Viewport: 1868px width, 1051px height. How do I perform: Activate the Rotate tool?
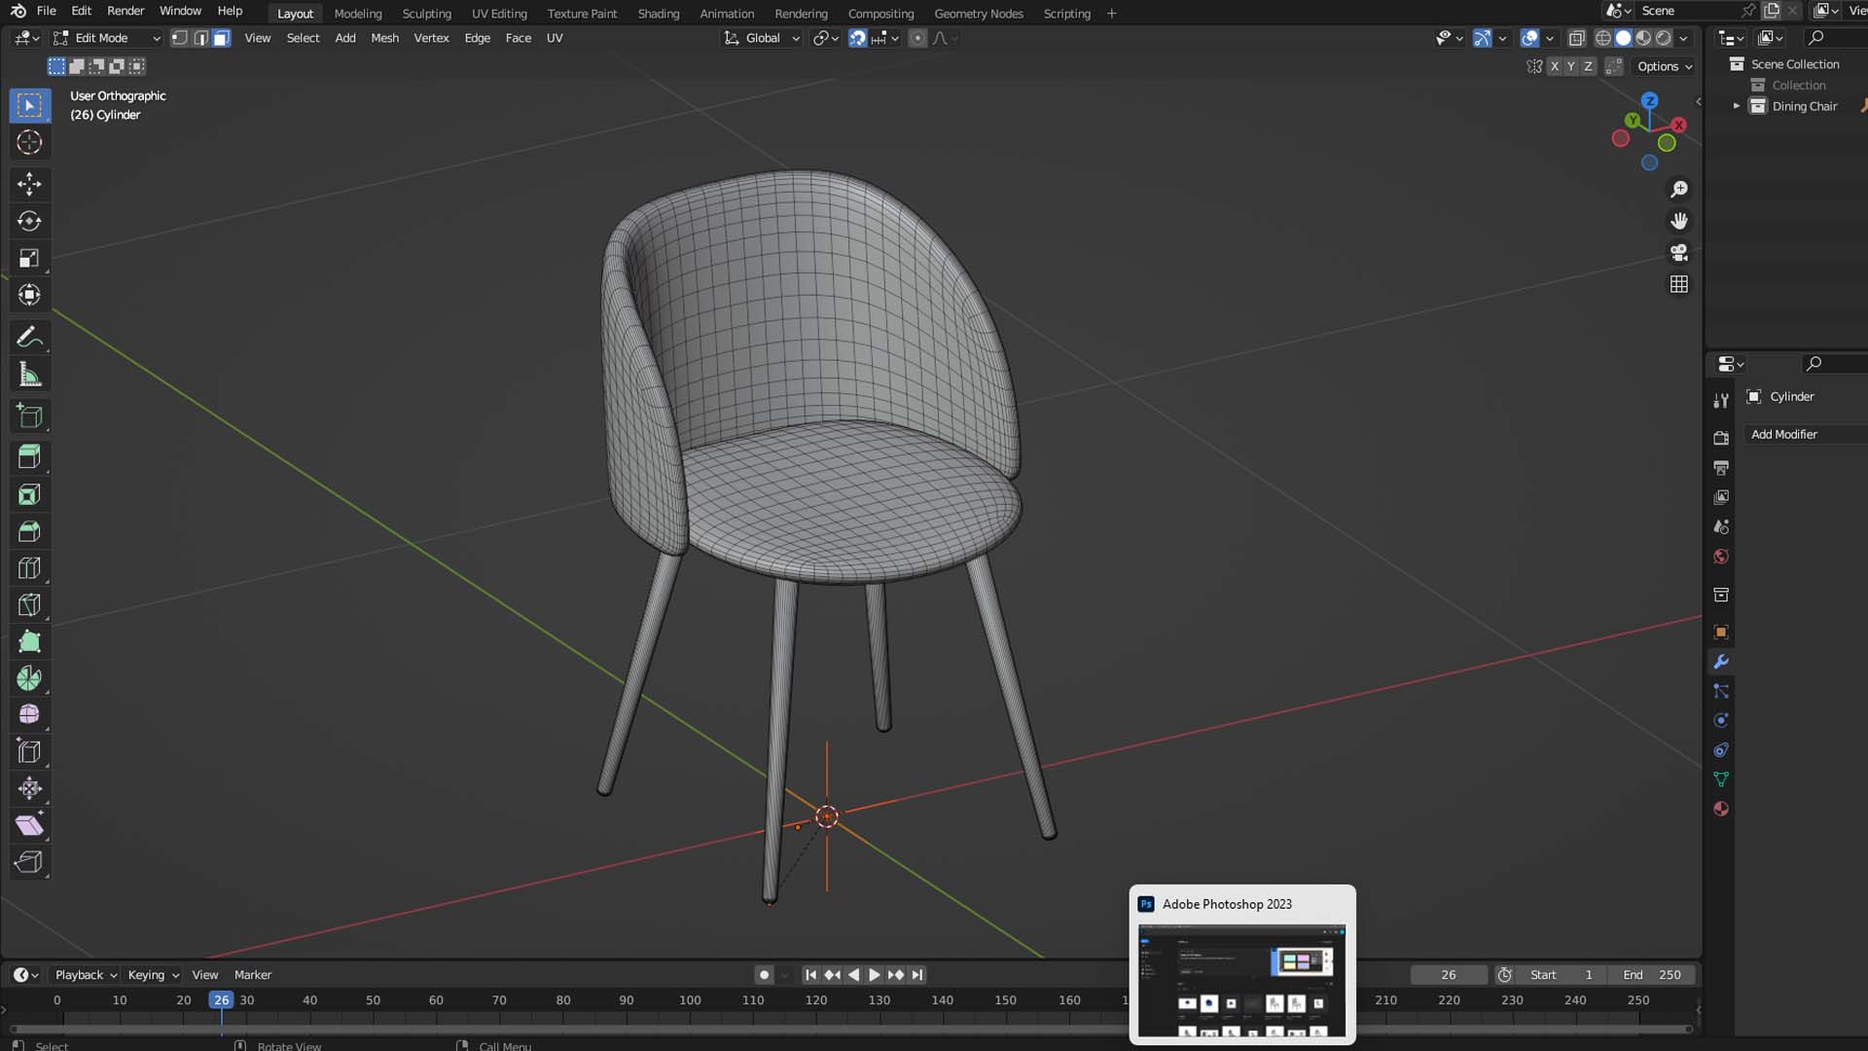coord(29,221)
